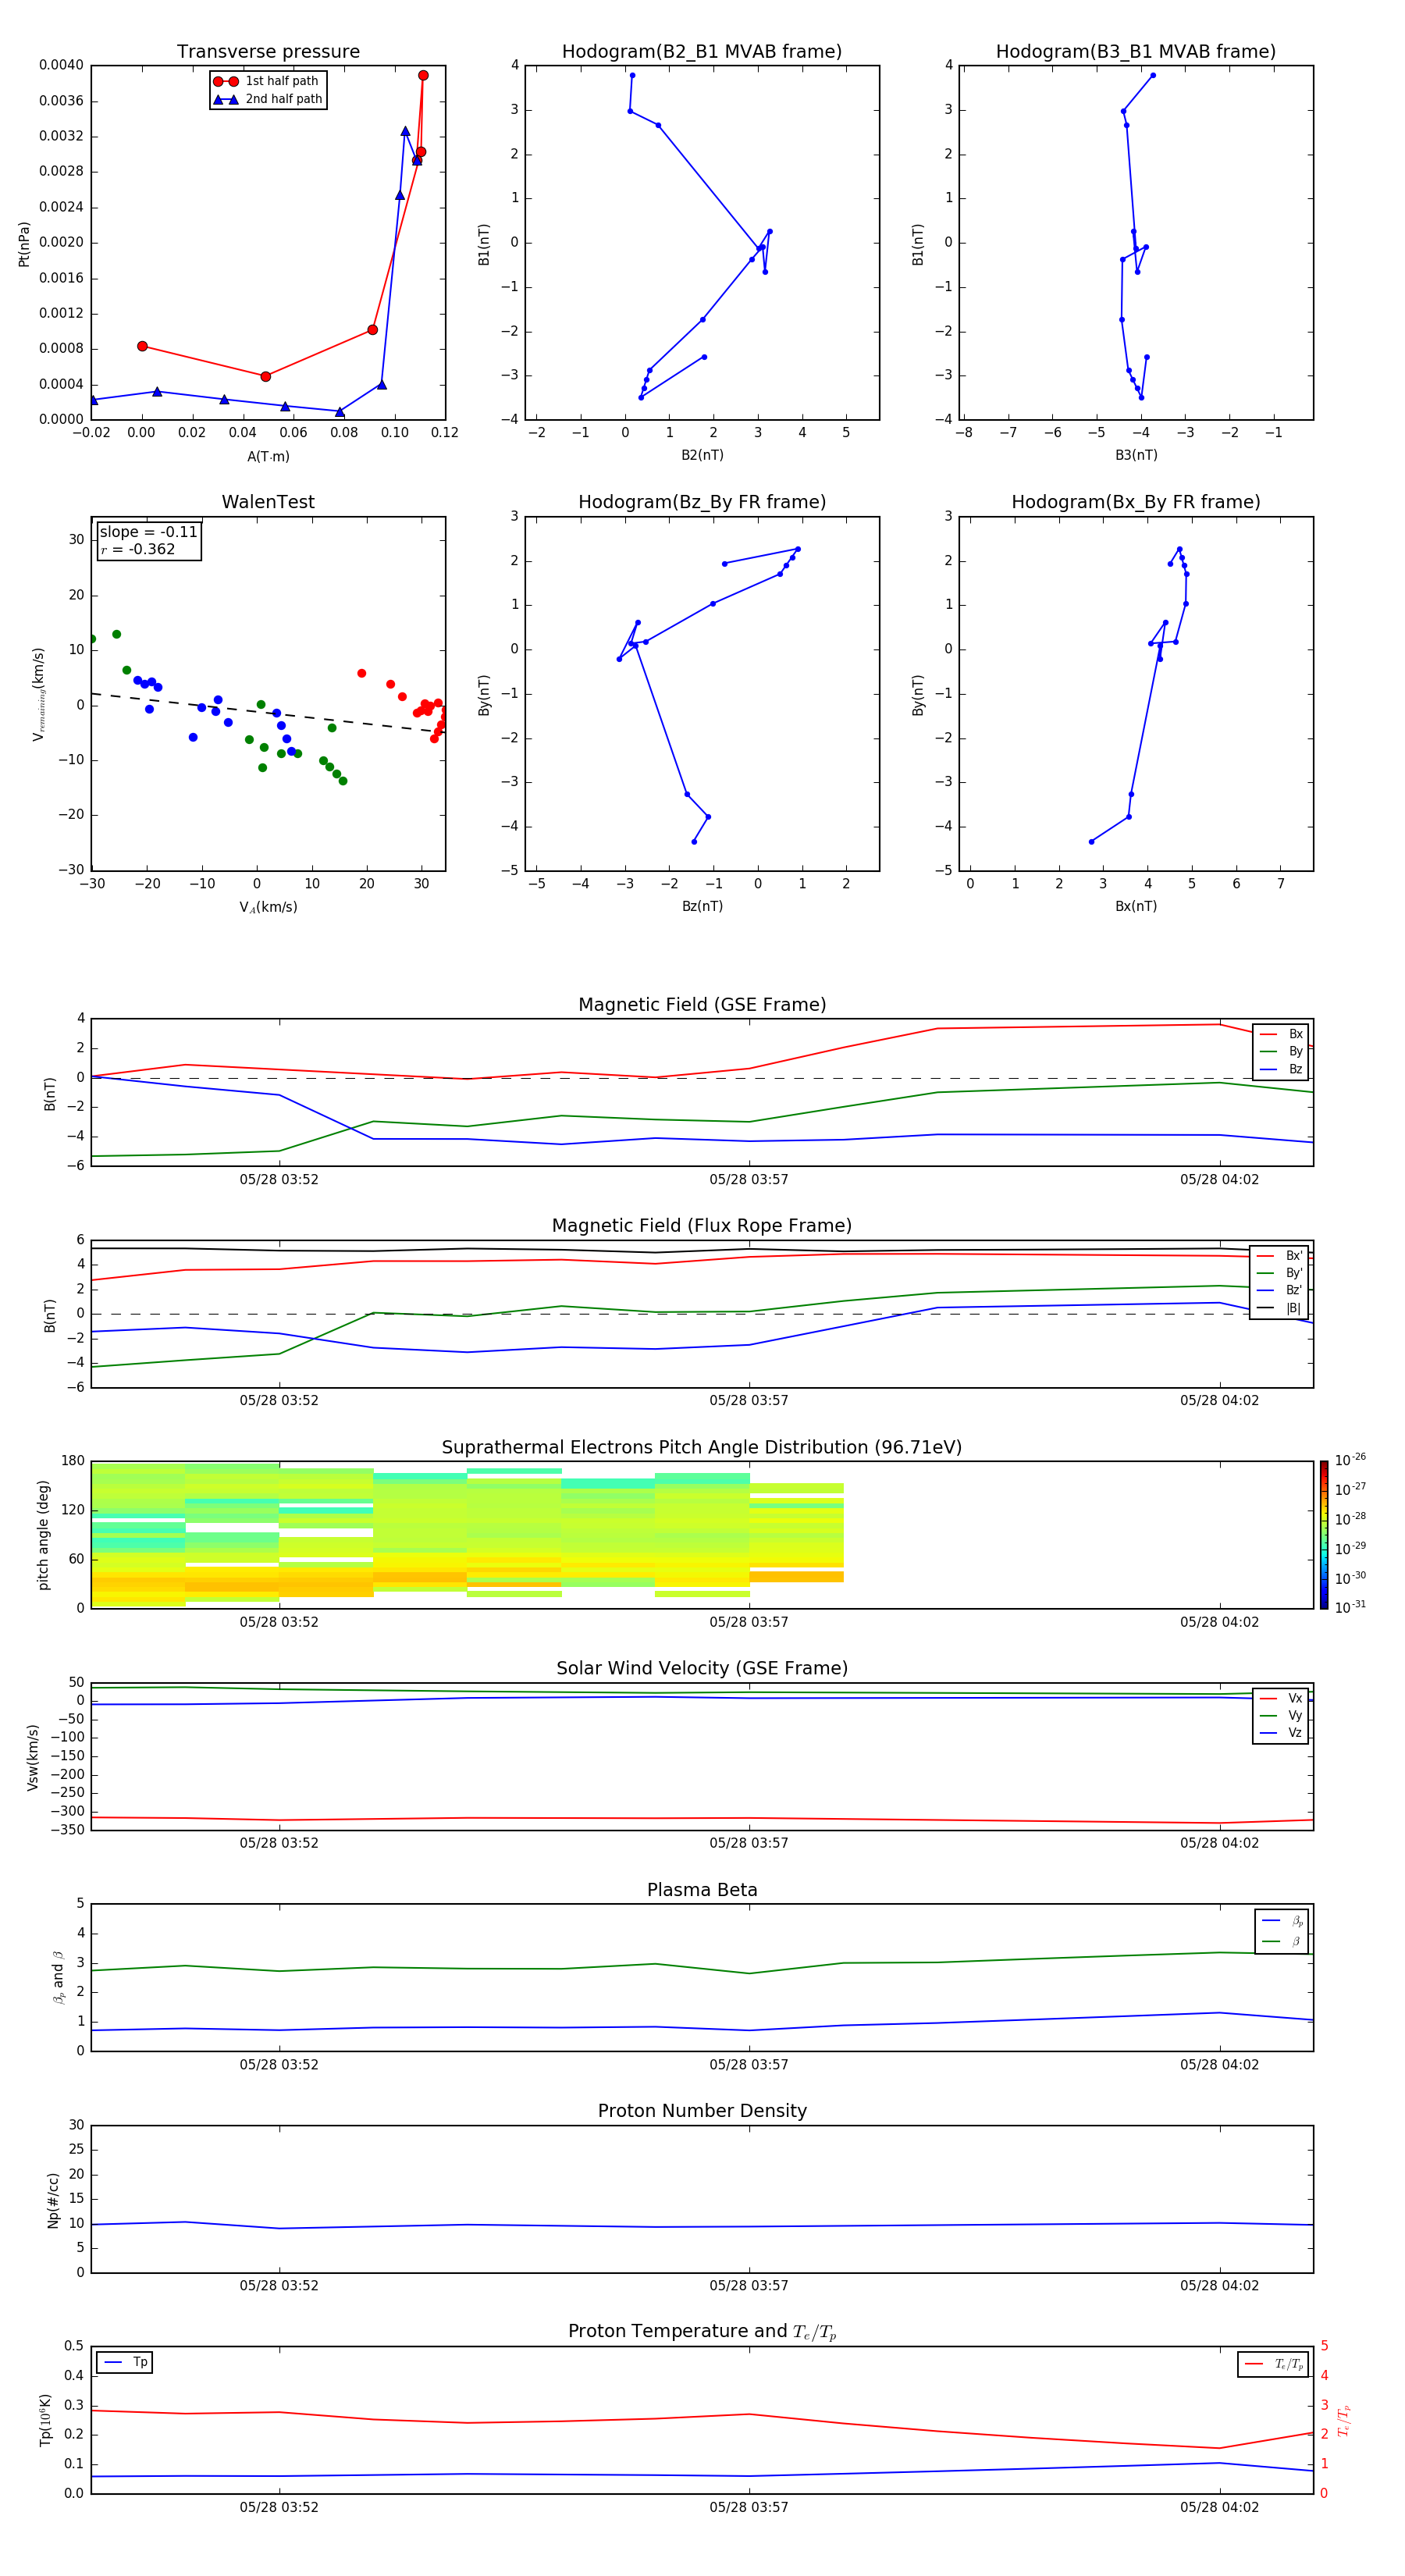Image resolution: width=1405 pixels, height=2576 pixels.
Task: Click the 'slope = -0.11' annotation
Action: [148, 532]
